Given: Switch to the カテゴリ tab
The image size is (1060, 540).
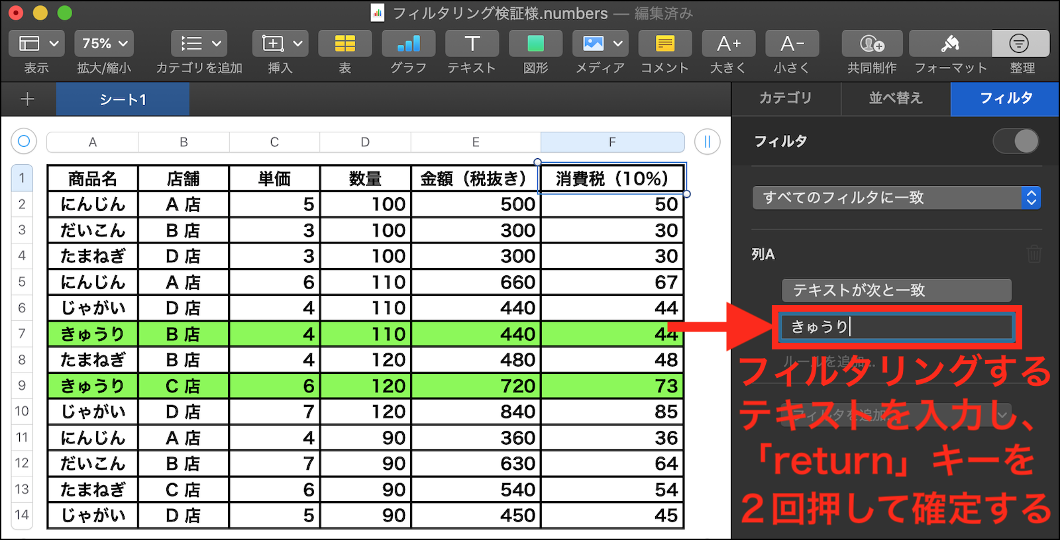Looking at the screenshot, I should [786, 99].
